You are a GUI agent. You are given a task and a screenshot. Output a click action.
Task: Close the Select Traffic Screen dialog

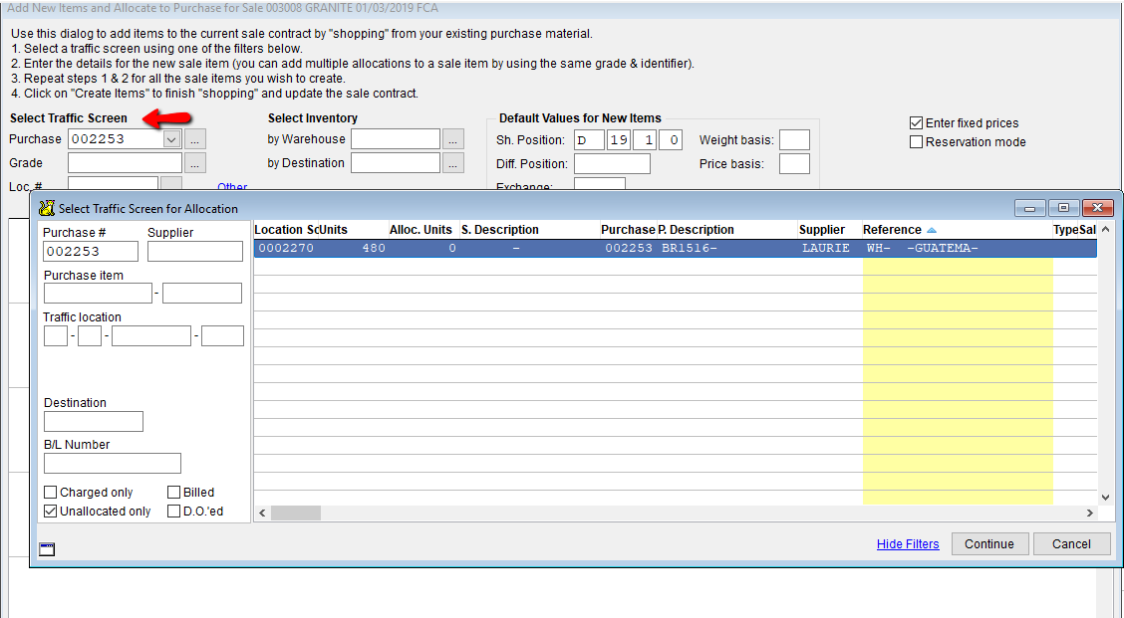1097,208
